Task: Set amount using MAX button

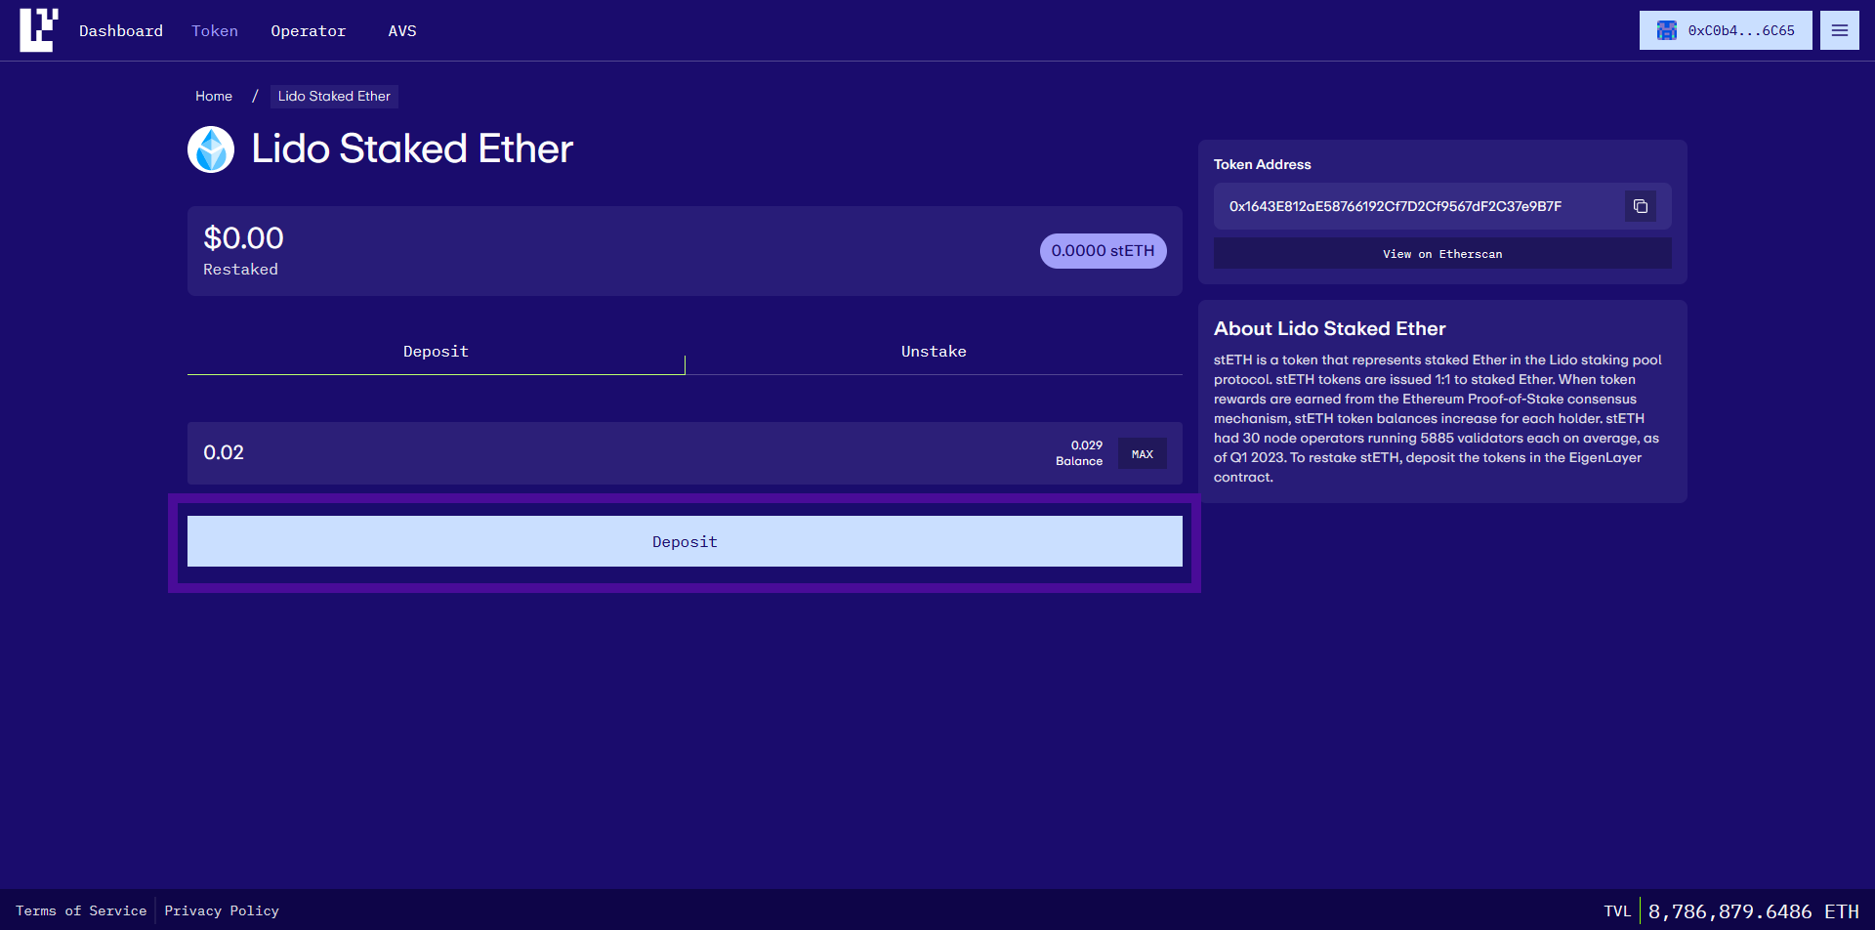Action: [1142, 454]
